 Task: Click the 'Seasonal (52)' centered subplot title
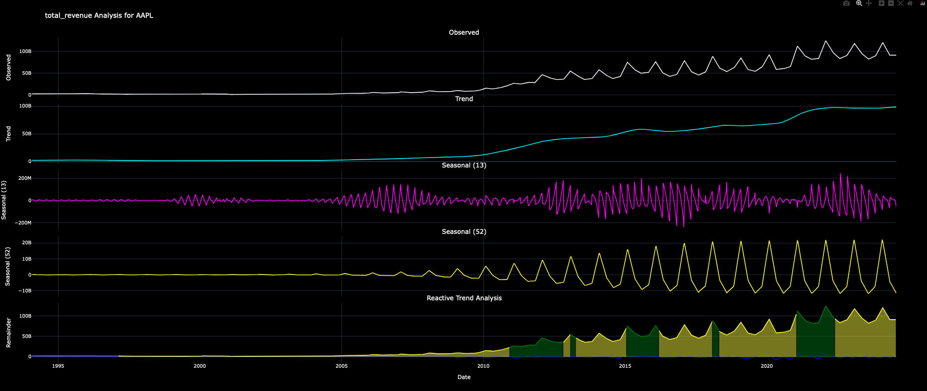[463, 231]
